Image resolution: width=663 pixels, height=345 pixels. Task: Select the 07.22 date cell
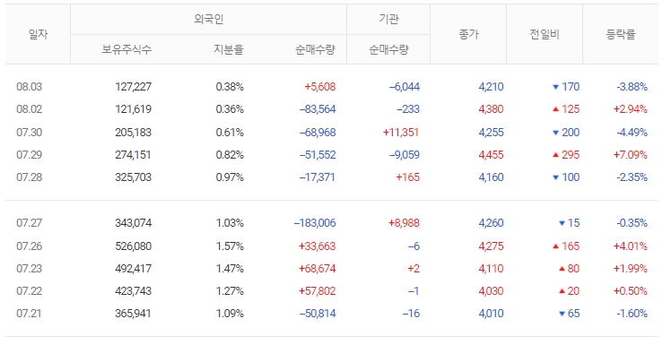point(30,290)
